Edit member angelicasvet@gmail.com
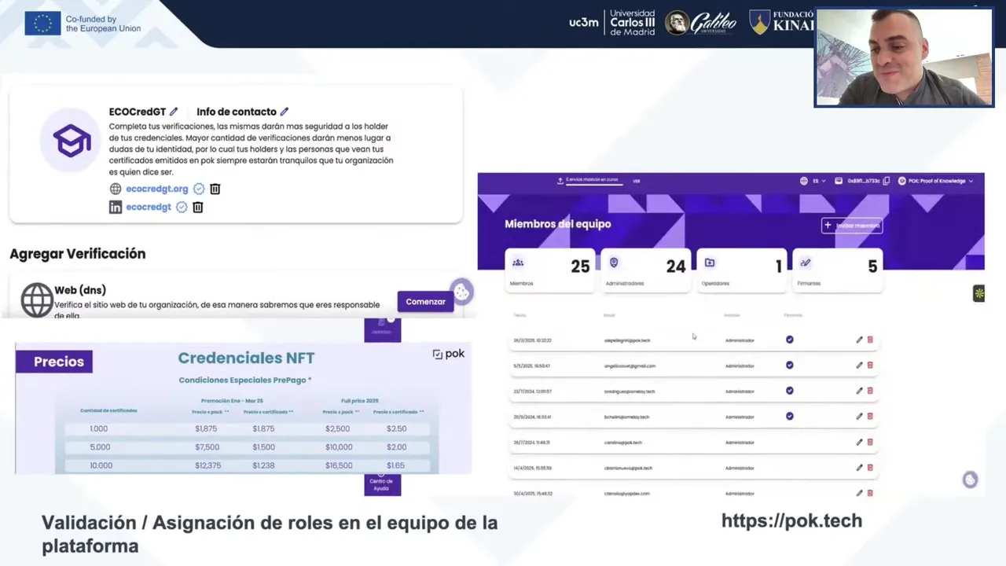 (859, 365)
